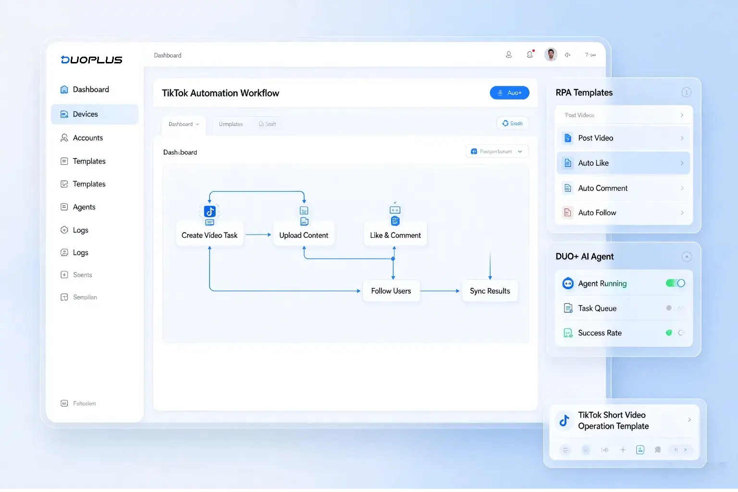Select the Create Video Task node
The image size is (738, 492).
tap(209, 235)
